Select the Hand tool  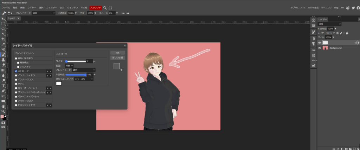[3, 106]
